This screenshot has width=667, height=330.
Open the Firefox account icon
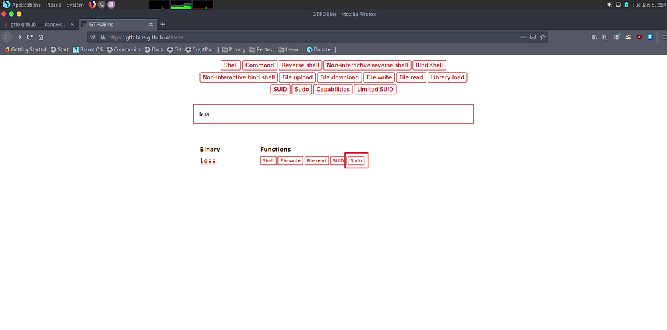click(617, 37)
